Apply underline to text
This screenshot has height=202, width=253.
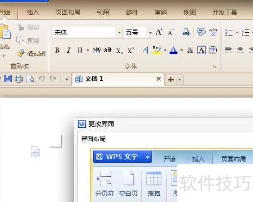80,50
